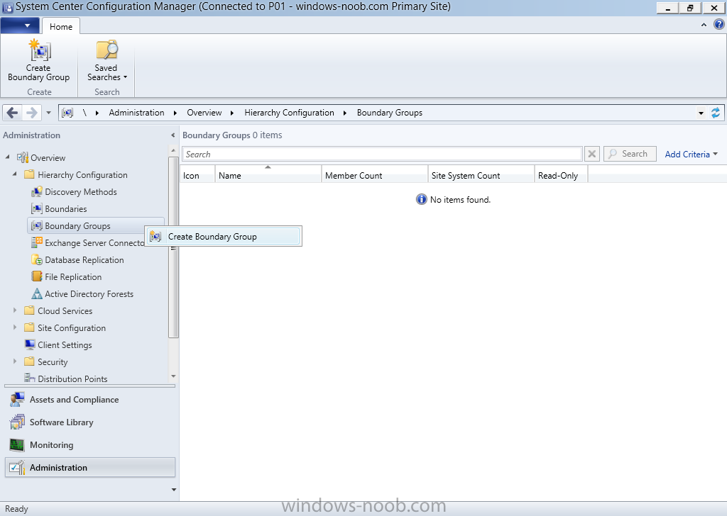Expand the Site Configuration node
727x516 pixels.
coord(15,327)
